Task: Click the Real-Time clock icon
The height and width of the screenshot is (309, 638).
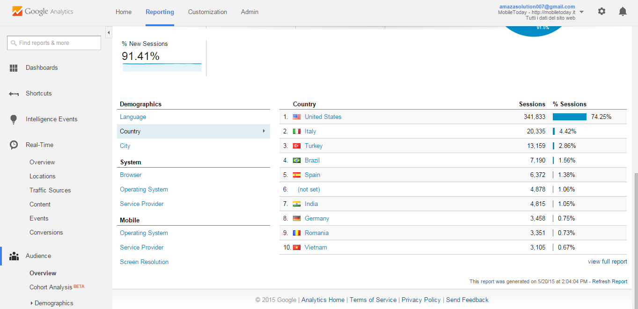Action: (13, 145)
